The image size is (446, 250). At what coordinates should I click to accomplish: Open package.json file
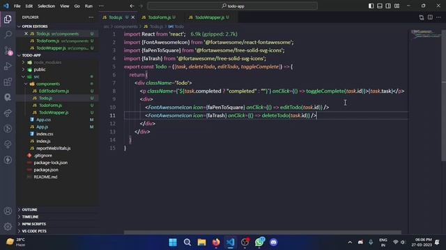click(57, 169)
